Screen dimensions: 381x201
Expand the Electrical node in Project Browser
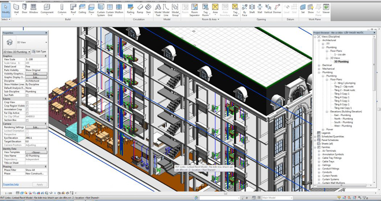click(319, 65)
